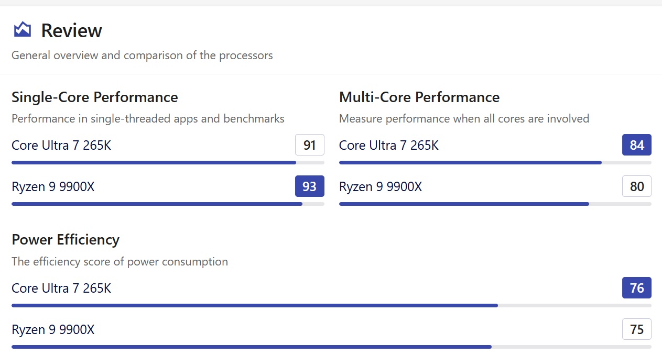Click Core Ultra 7 265K single-core progress bar

tap(168, 162)
